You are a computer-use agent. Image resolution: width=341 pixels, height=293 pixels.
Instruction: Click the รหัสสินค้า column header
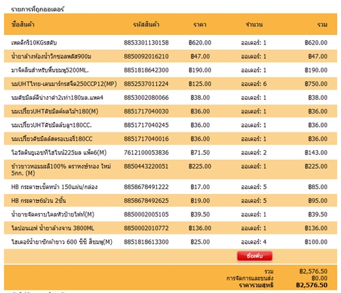pyautogui.click(x=146, y=25)
